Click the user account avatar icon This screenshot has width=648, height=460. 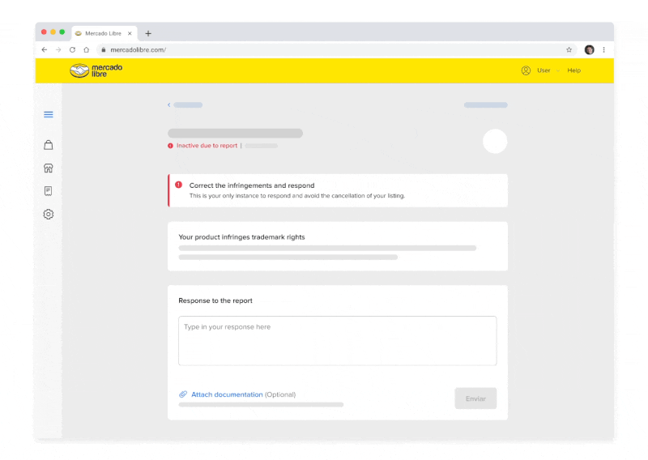526,70
